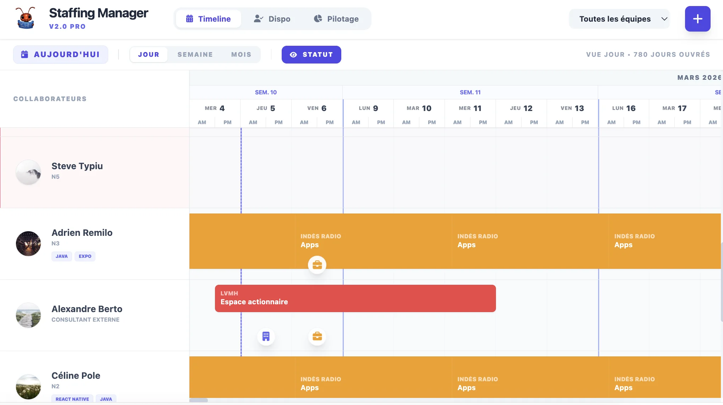Click the ant mascot logo
The width and height of the screenshot is (723, 405).
[26, 18]
